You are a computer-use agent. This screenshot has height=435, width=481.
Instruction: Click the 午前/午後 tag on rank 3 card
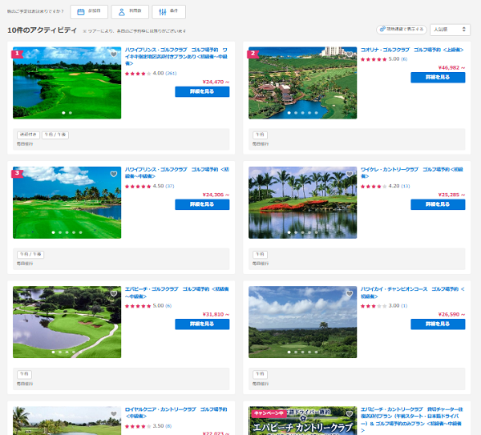[30, 255]
